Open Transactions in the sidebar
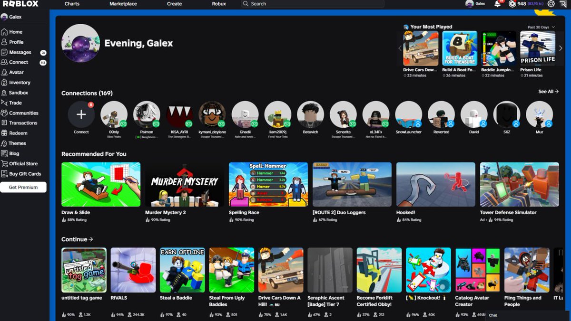This screenshot has height=321, width=571. [x=19, y=123]
